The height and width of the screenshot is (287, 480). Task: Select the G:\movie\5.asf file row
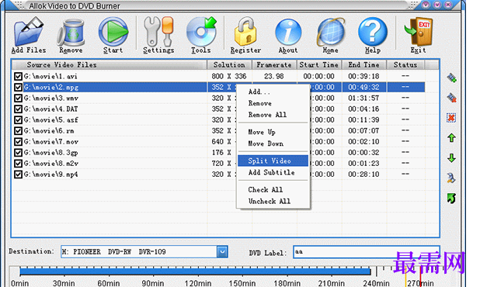[218, 119]
